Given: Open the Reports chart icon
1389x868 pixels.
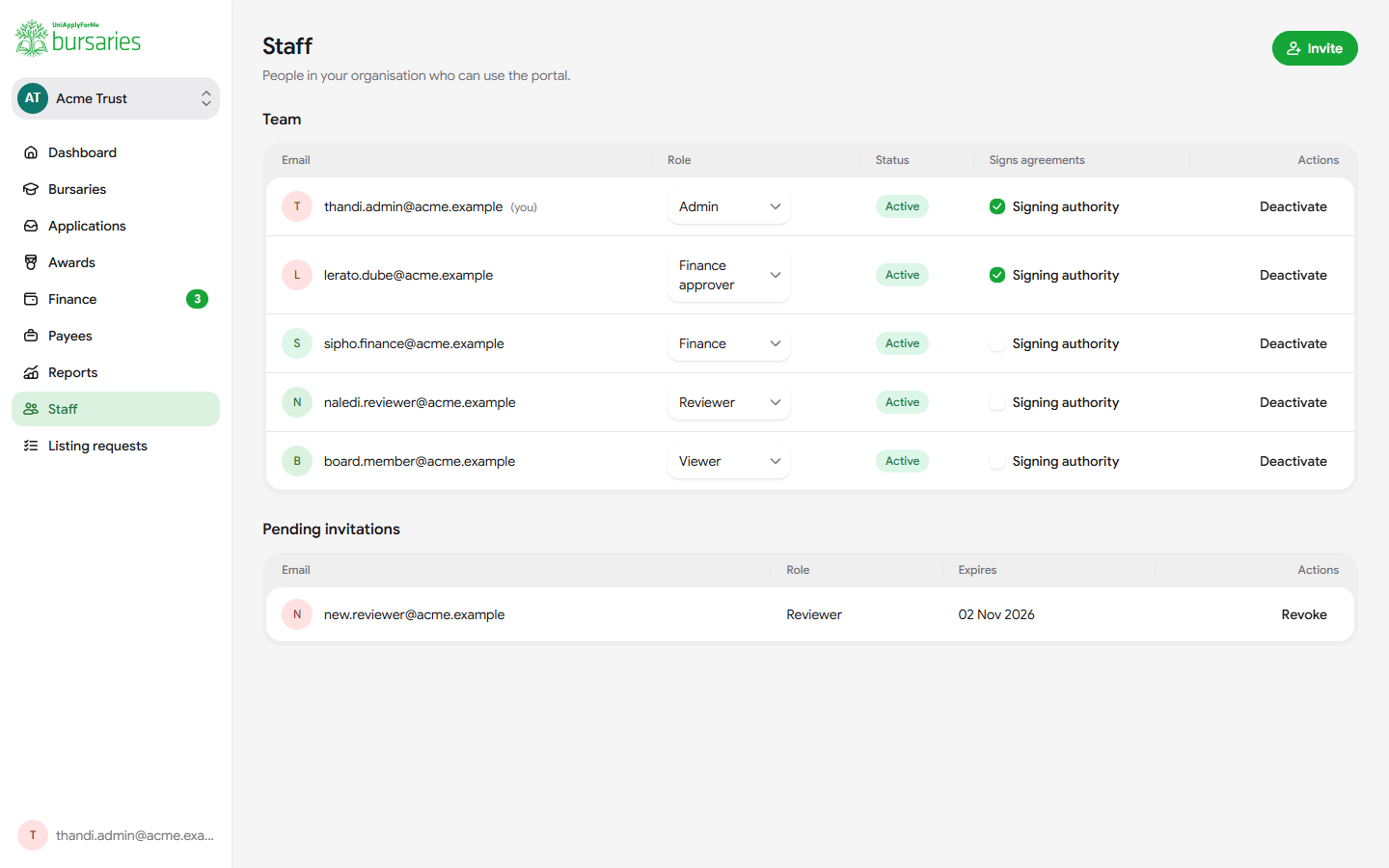Looking at the screenshot, I should [31, 372].
